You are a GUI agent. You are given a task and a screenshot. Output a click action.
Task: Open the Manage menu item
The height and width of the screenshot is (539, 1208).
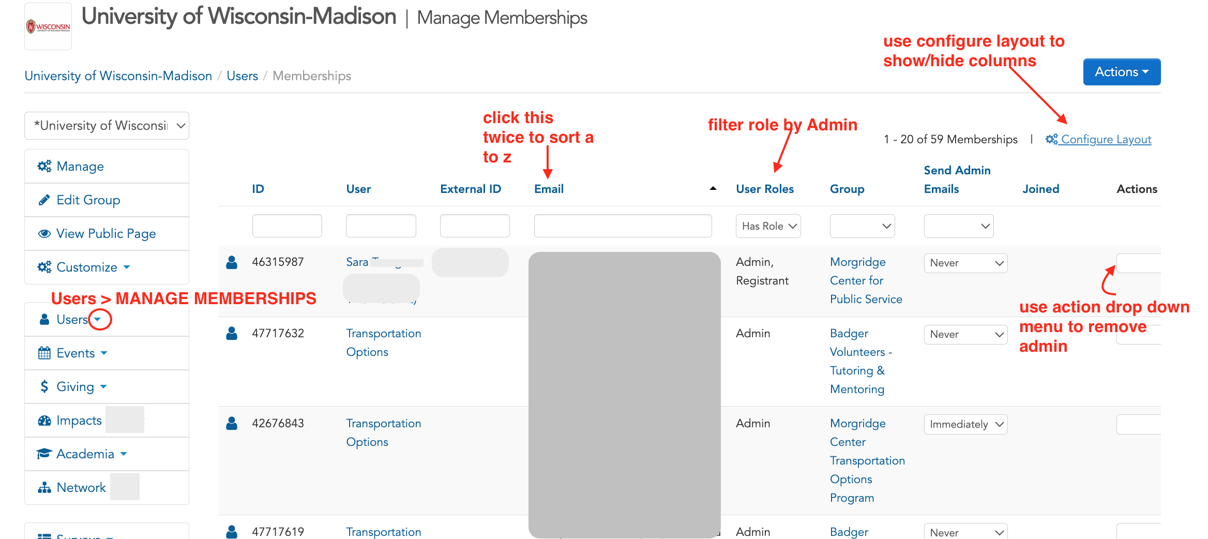(x=107, y=166)
